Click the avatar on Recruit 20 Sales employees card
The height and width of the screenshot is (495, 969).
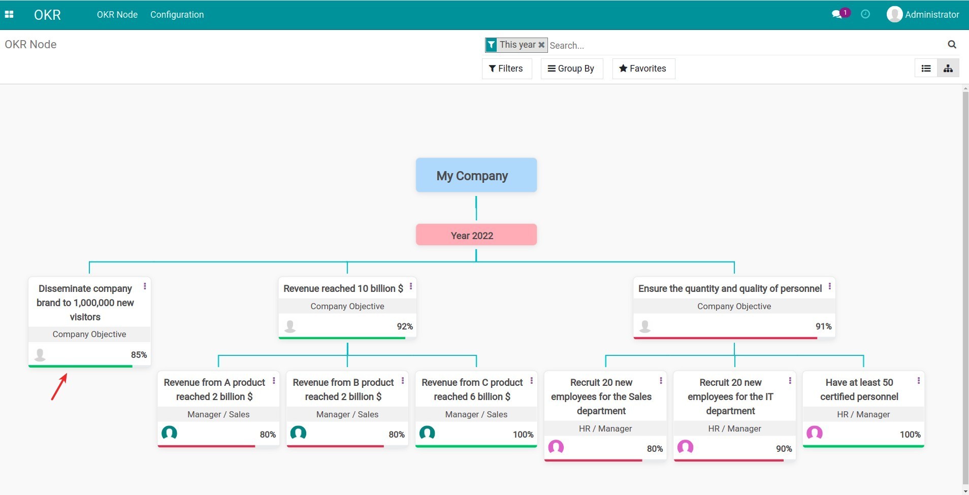click(556, 447)
